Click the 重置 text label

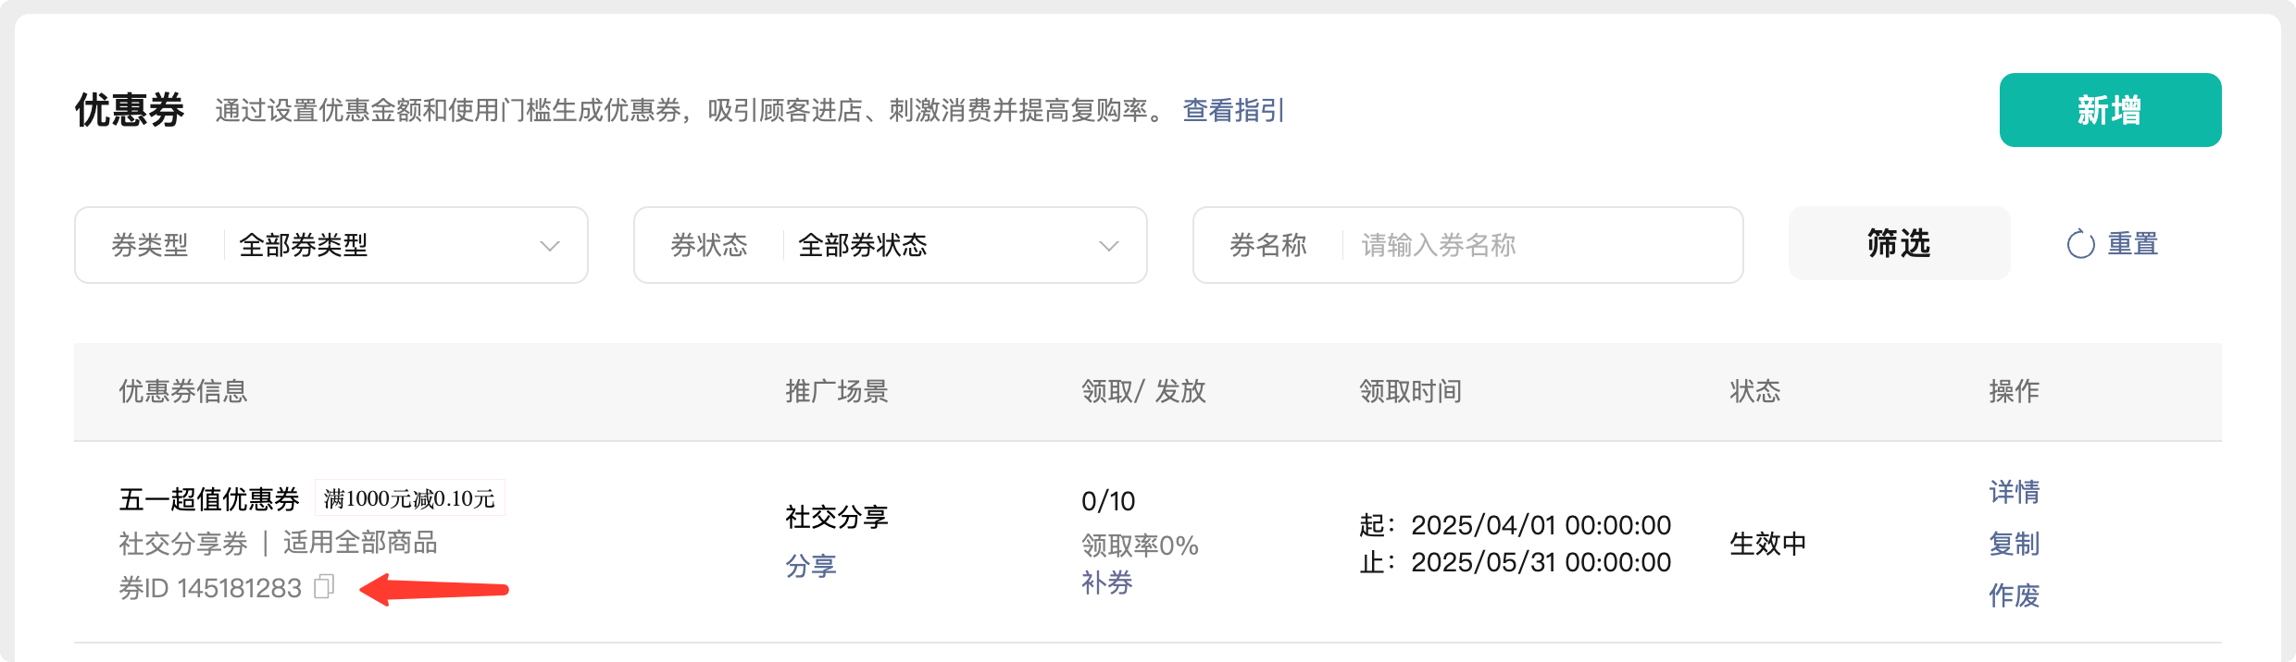2133,244
